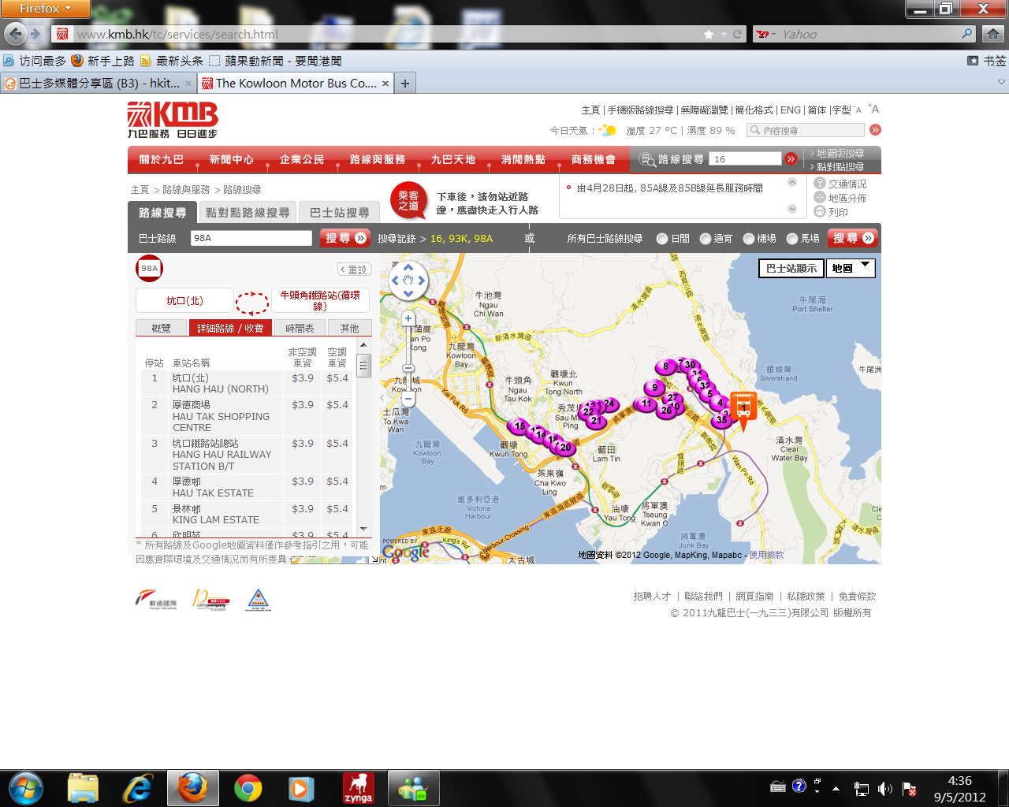Click the 巴士路線 route number input field

tap(251, 238)
